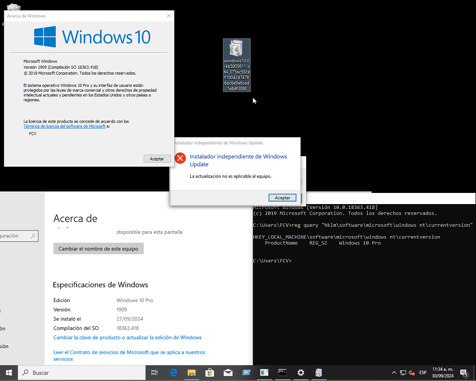This screenshot has height=381, width=476.
Task: Click the licensee name FCV in About dialog
Action: (x=33, y=133)
